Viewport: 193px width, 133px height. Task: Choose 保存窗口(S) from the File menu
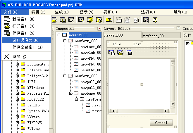(x=26, y=33)
